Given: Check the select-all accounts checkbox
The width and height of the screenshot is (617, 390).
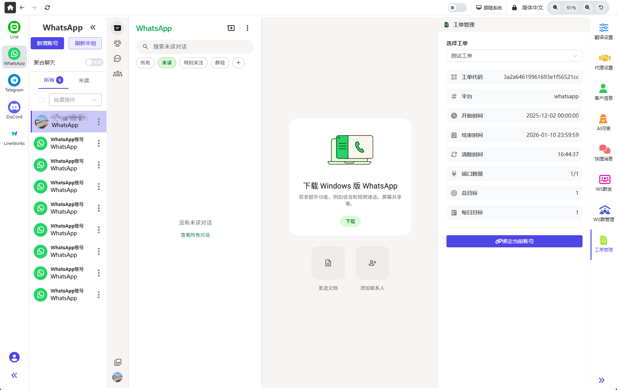Looking at the screenshot, I should (x=41, y=100).
